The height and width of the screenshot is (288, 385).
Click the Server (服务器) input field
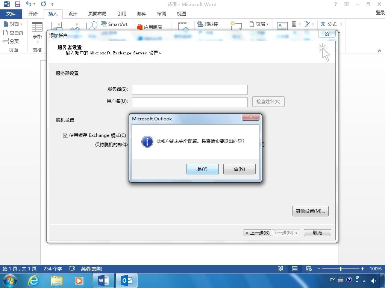point(190,89)
